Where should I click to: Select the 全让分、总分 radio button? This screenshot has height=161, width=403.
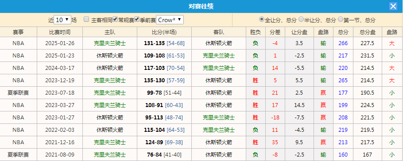pos(262,19)
